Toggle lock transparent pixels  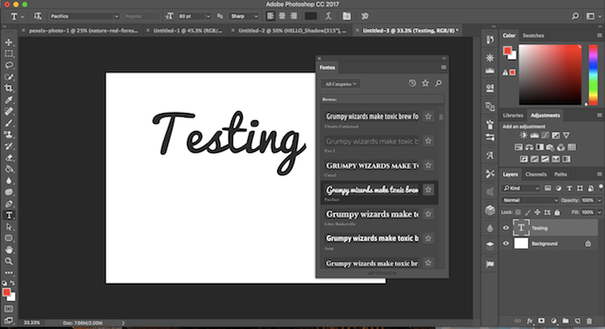click(x=518, y=212)
